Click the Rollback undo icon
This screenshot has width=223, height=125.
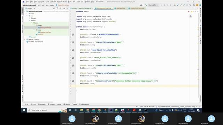(x=190, y=5)
